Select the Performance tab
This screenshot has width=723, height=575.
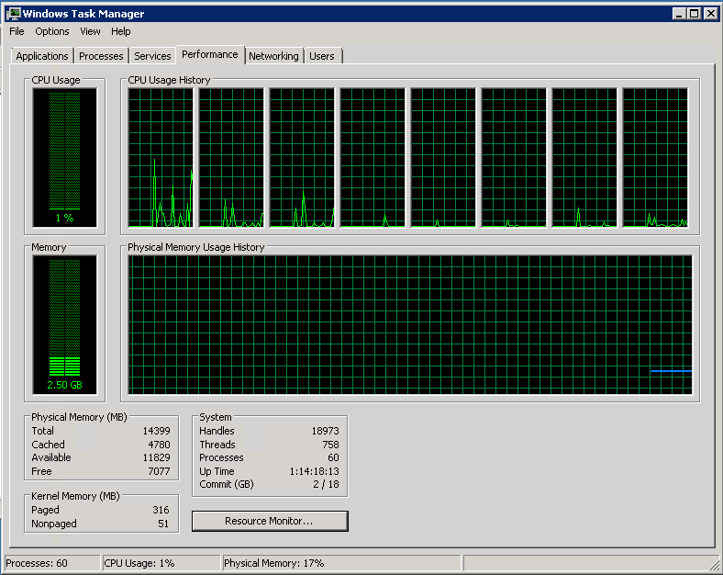tap(210, 54)
